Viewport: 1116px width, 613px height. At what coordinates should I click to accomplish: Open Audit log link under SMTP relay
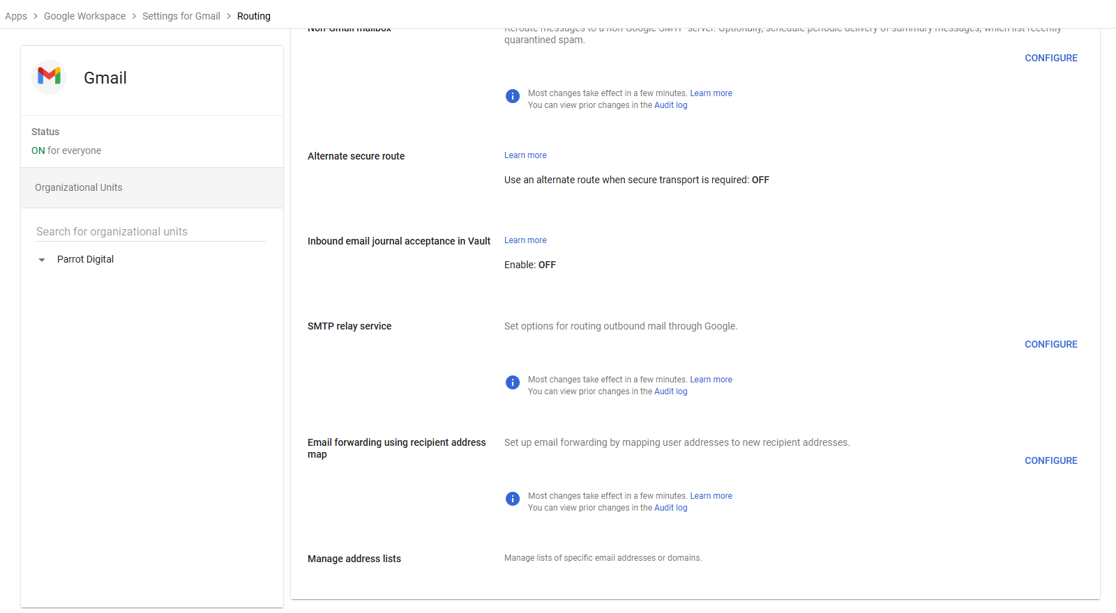(670, 391)
